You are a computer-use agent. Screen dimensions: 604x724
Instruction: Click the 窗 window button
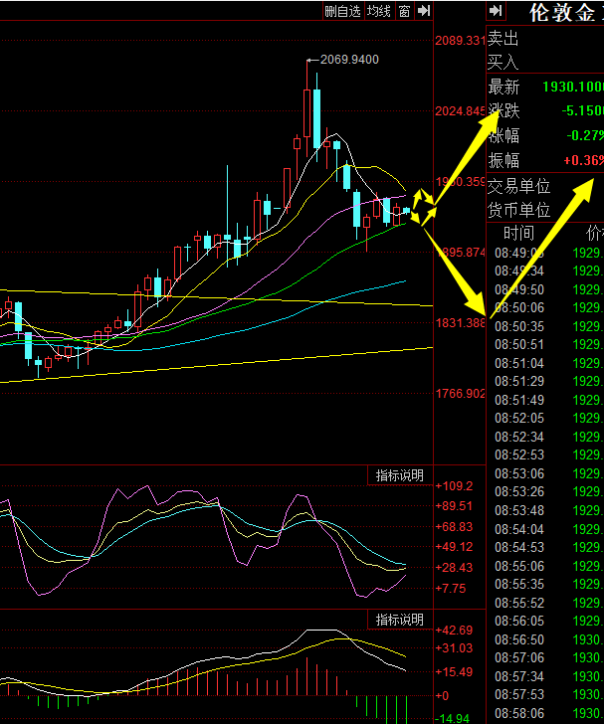[404, 11]
